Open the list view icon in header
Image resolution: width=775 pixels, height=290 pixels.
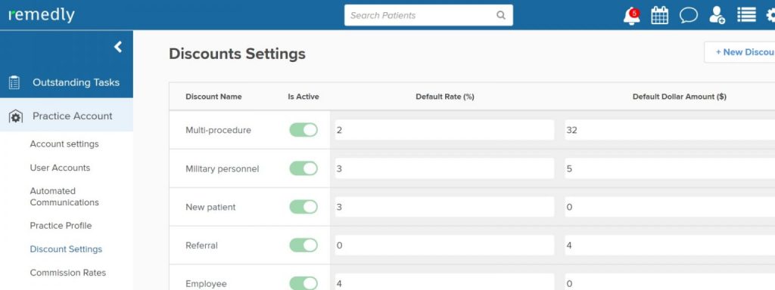click(746, 15)
